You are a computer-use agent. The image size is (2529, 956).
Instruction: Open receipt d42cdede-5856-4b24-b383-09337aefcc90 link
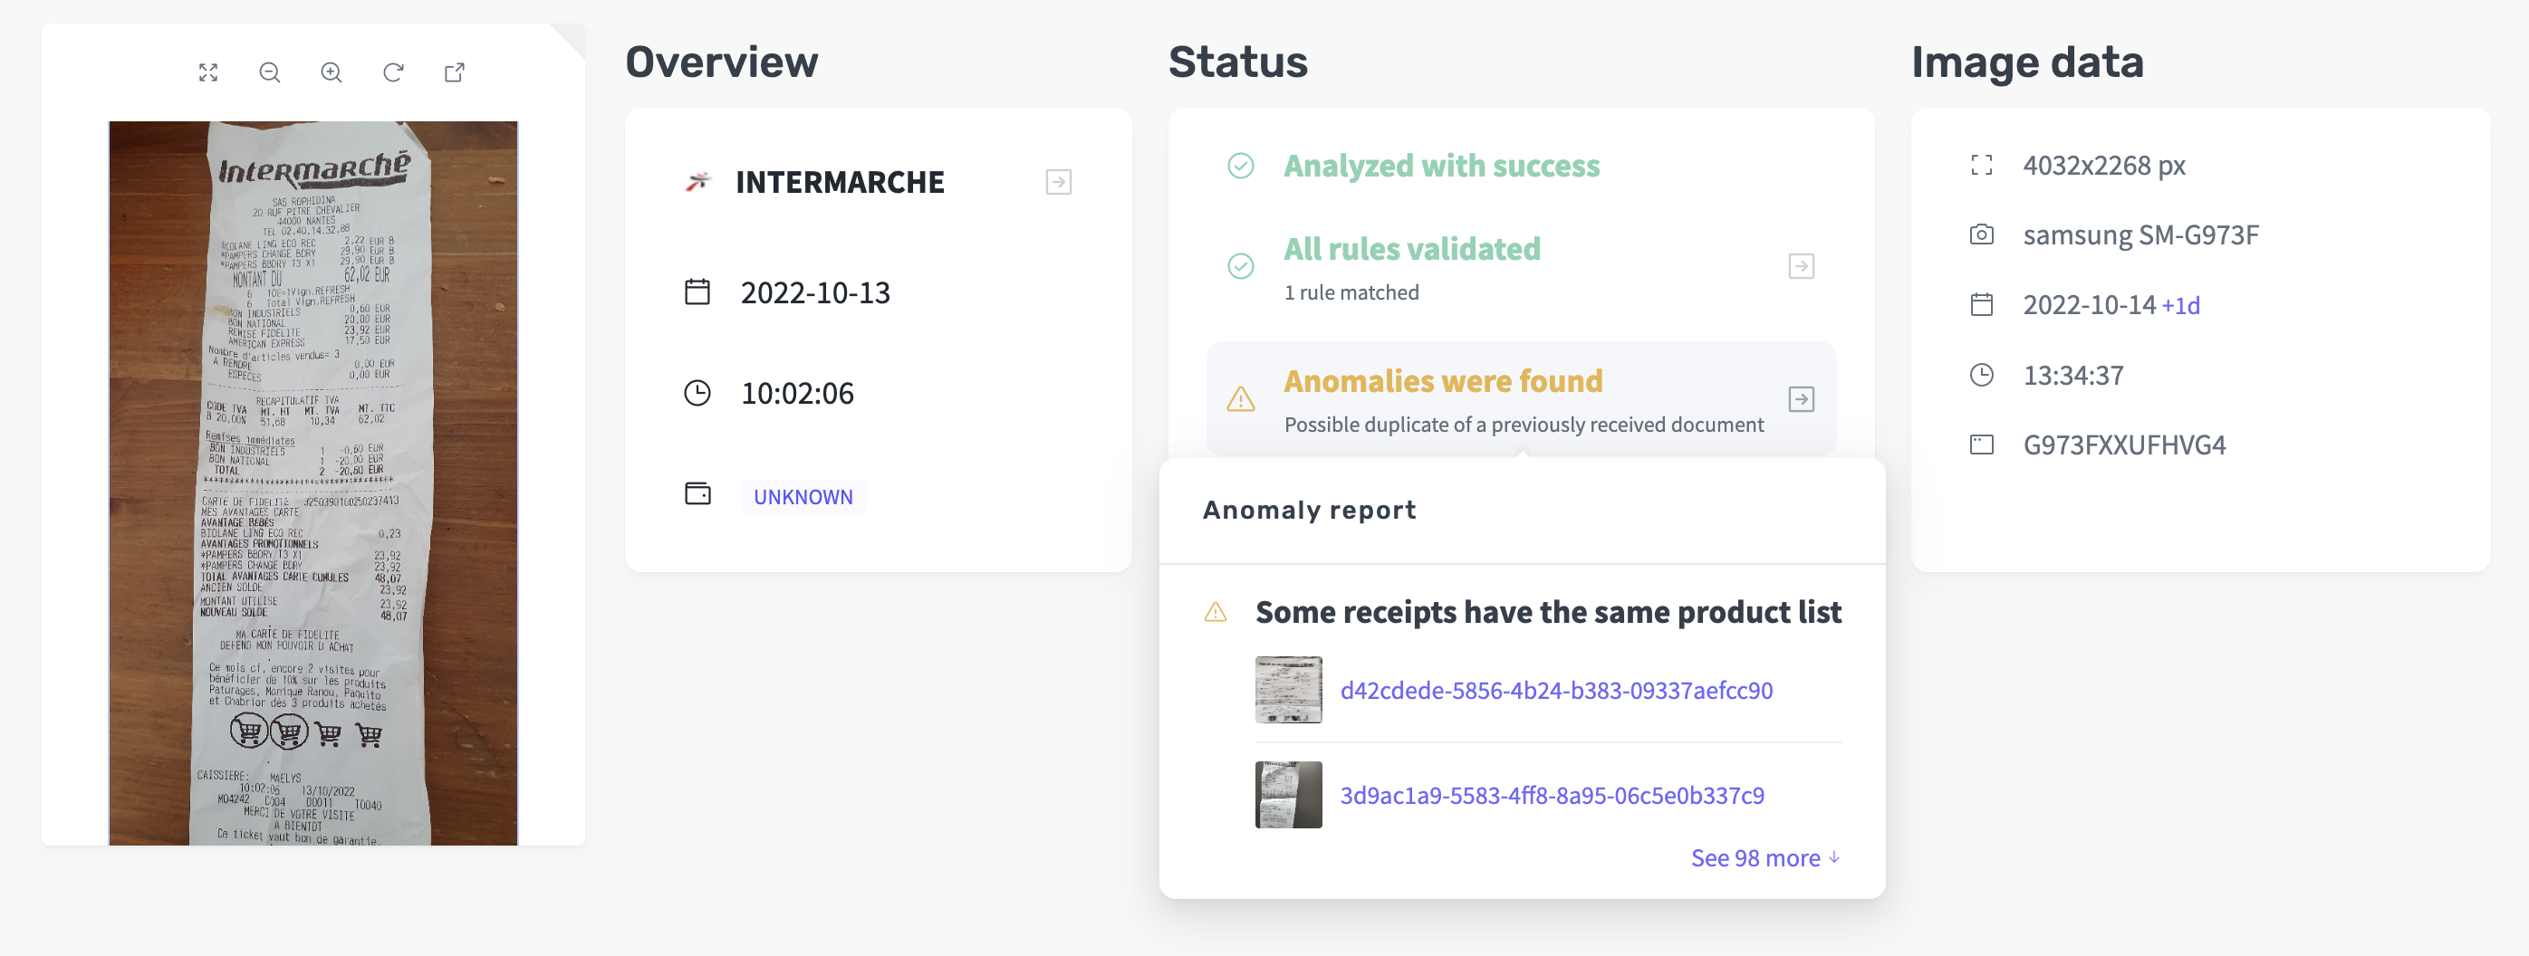click(1556, 691)
